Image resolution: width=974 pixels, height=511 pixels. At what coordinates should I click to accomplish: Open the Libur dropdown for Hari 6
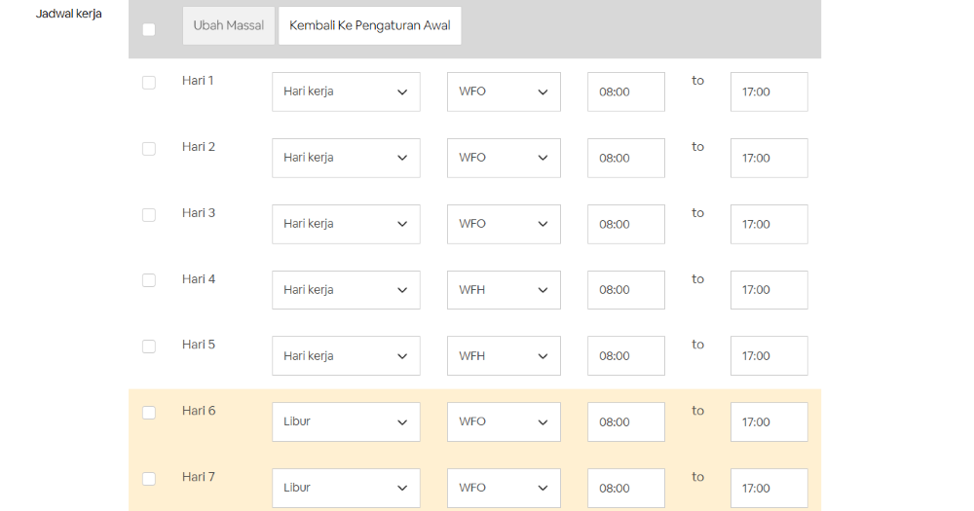[346, 421]
